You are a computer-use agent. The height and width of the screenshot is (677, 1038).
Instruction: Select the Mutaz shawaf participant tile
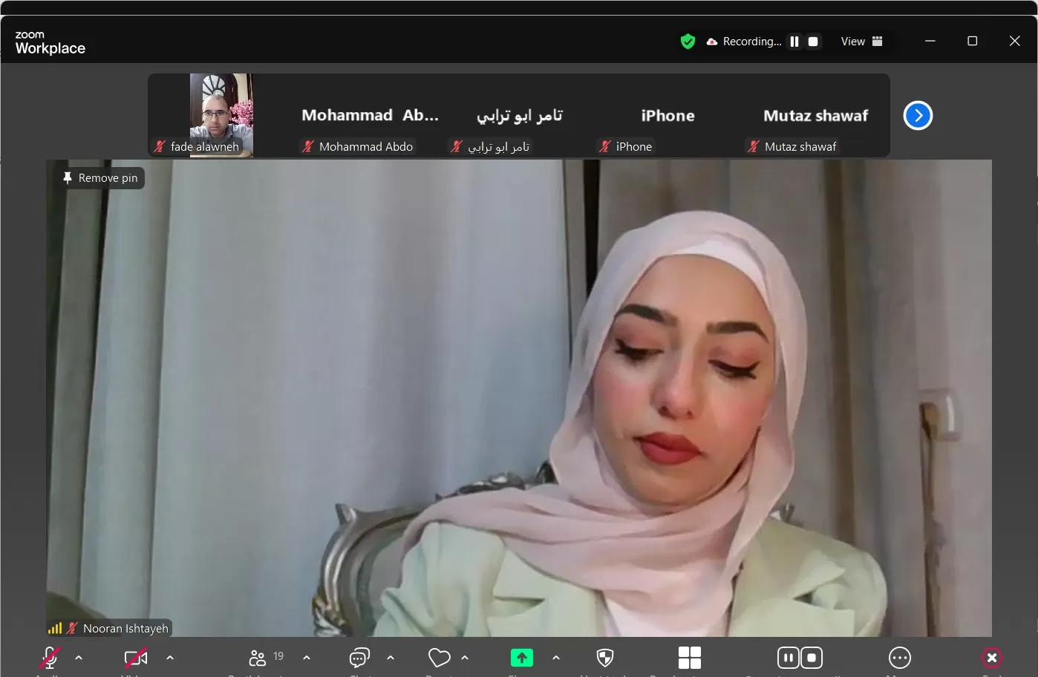pos(816,115)
